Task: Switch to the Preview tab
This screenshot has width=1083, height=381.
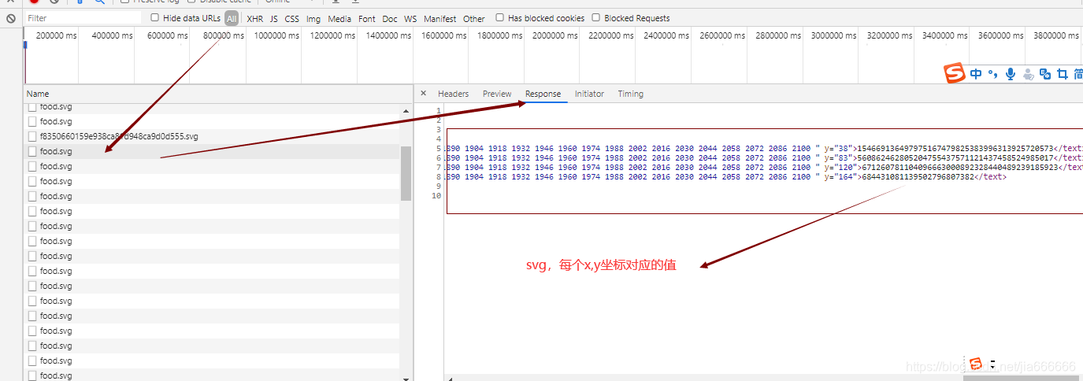Action: (x=497, y=94)
